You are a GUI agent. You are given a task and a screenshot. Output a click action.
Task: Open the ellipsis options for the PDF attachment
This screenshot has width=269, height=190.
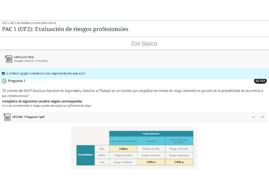pyautogui.click(x=253, y=117)
